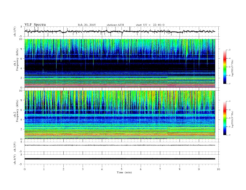
Task: Click the "2" kHz tick on ch.2 frequency axis
Action: click(x=21, y=129)
